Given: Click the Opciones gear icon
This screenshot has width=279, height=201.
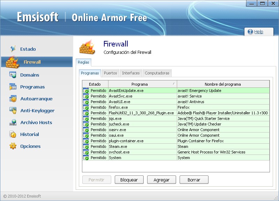Looking at the screenshot, I should click(13, 146).
